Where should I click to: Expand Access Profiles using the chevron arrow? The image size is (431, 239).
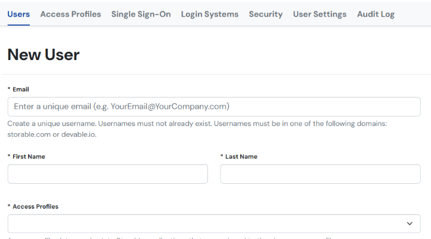(x=410, y=224)
